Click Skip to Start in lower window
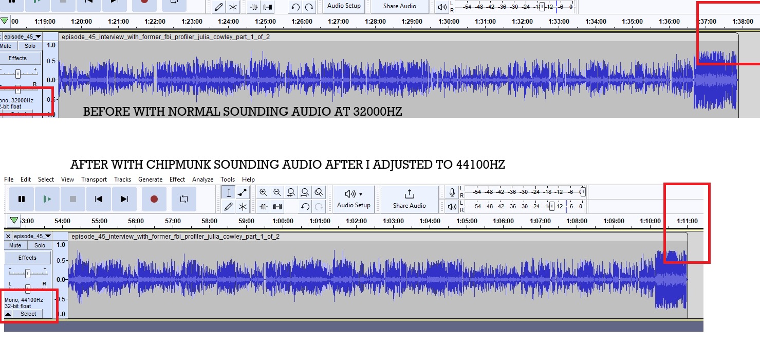This screenshot has width=760, height=342. pyautogui.click(x=99, y=199)
